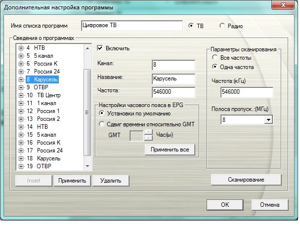Select the Радио radio button
This screenshot has height=227, width=300.
222,25
